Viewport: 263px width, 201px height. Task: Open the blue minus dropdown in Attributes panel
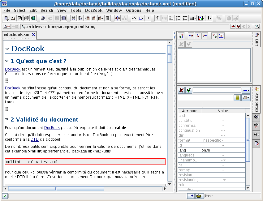[x=246, y=90]
